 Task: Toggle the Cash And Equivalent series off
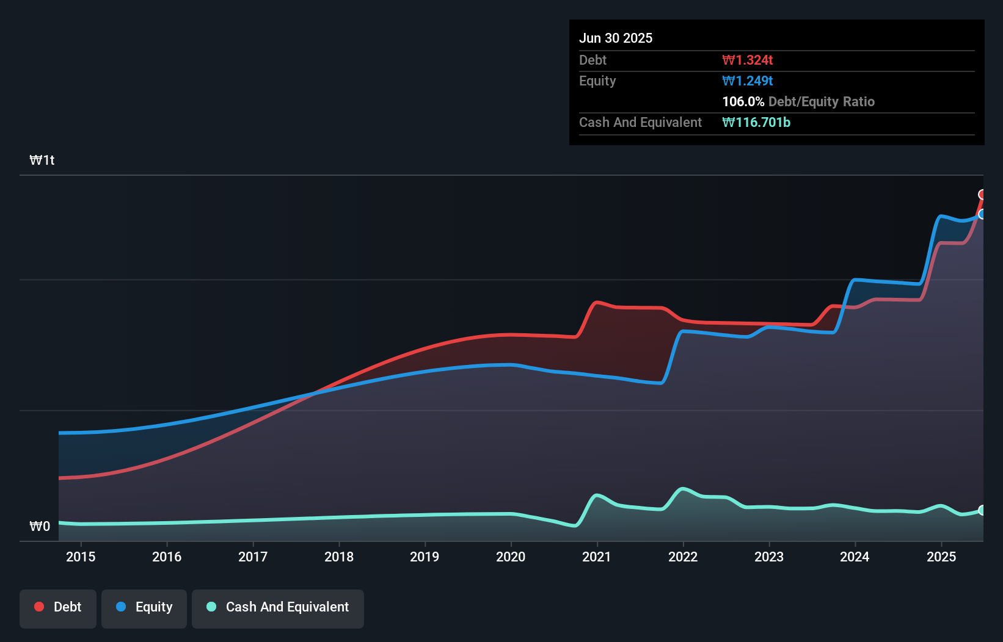[x=278, y=608]
